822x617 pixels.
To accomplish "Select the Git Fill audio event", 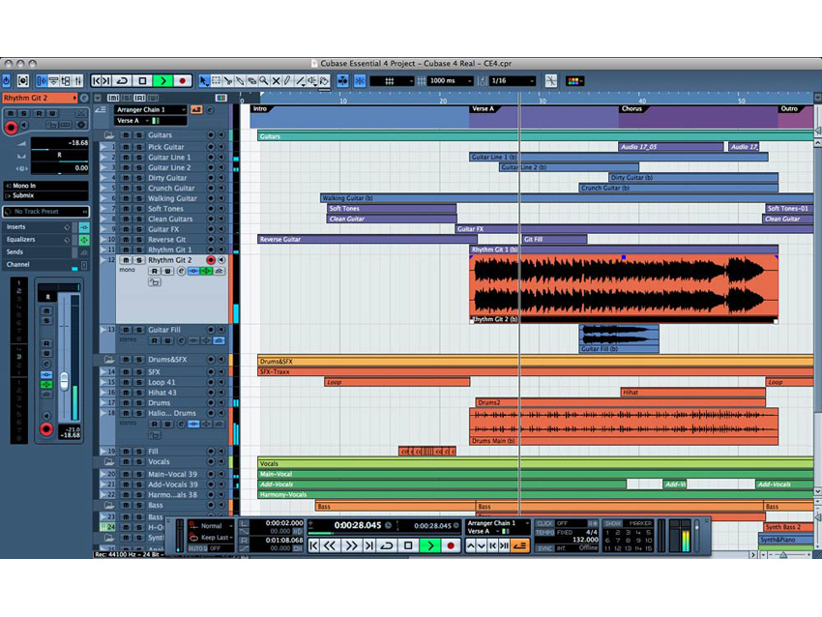I will [554, 240].
